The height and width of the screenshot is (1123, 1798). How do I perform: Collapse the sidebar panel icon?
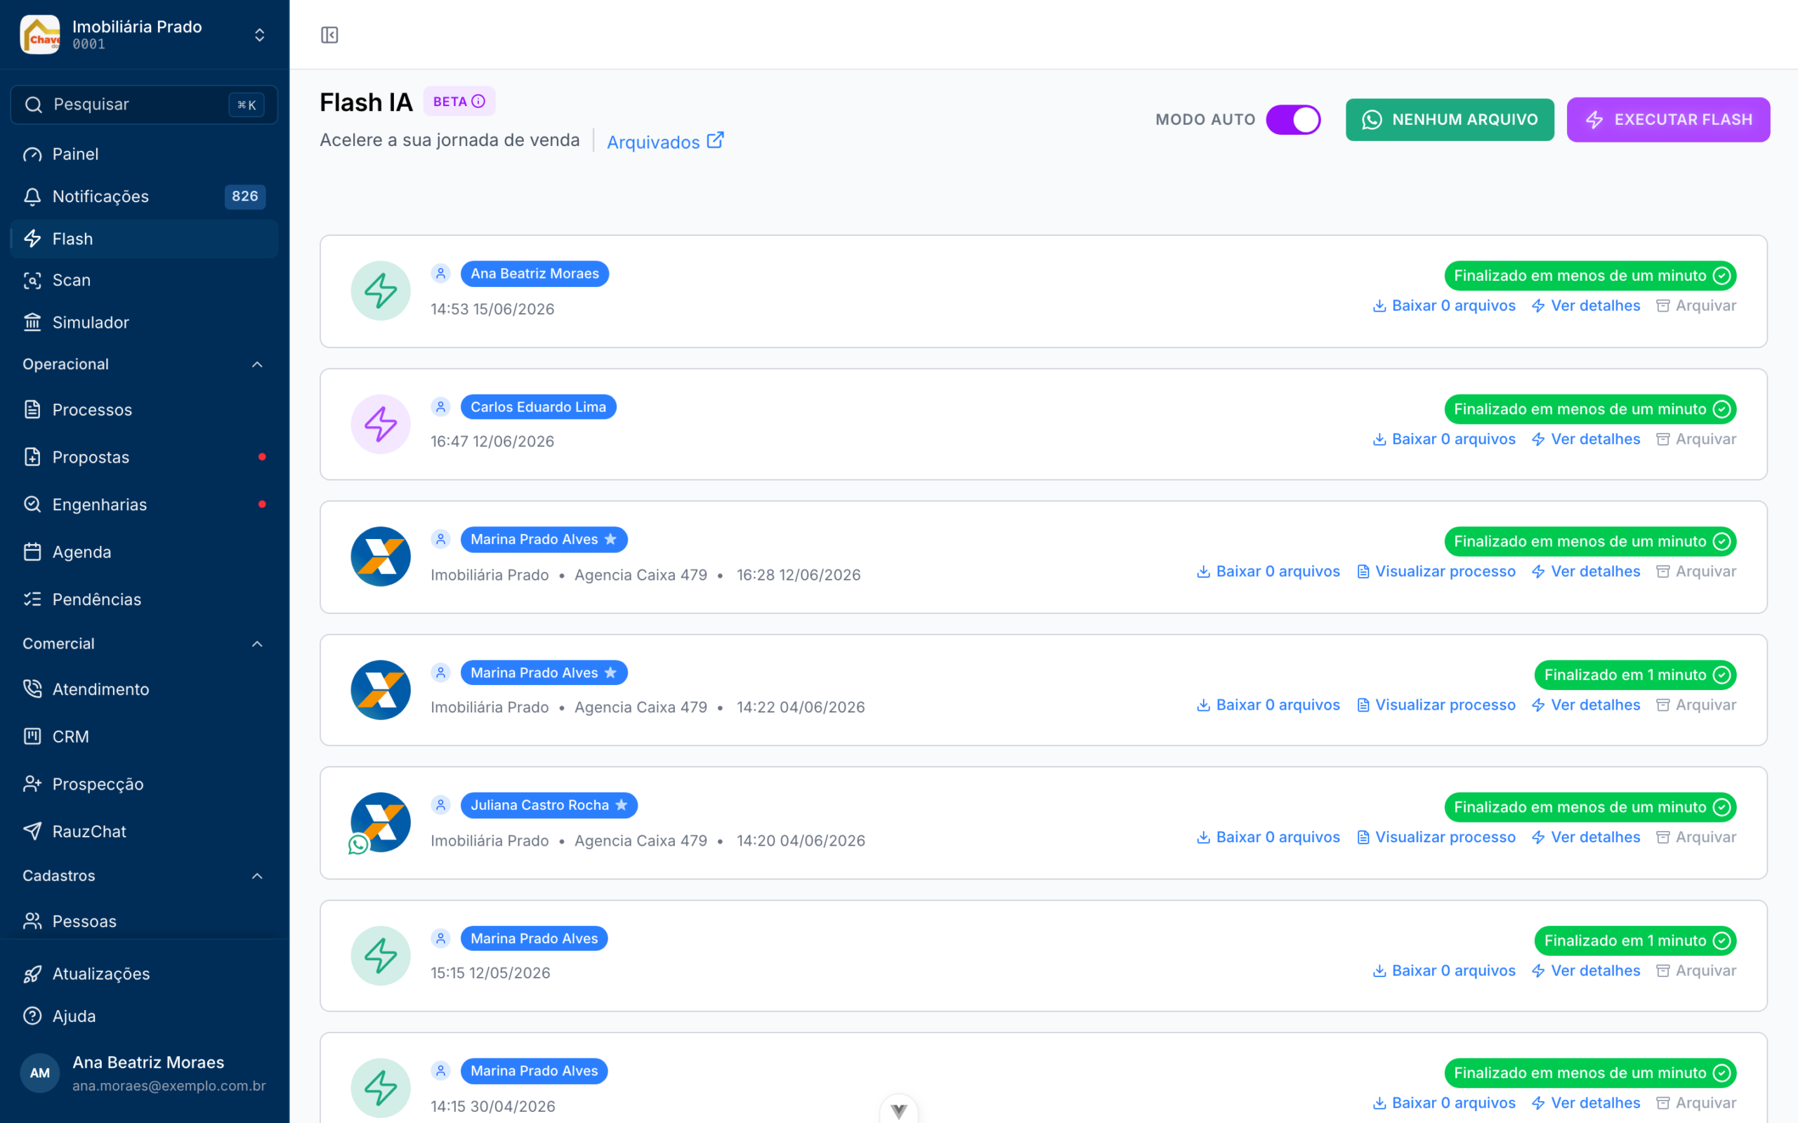329,35
